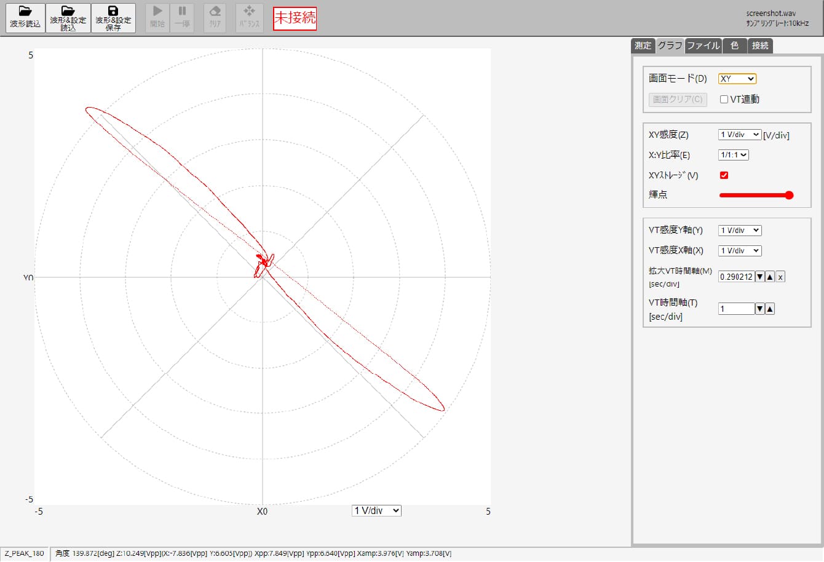This screenshot has height=562, width=824.
Task: Click the 波形&設定保存 save button
Action: coord(113,18)
